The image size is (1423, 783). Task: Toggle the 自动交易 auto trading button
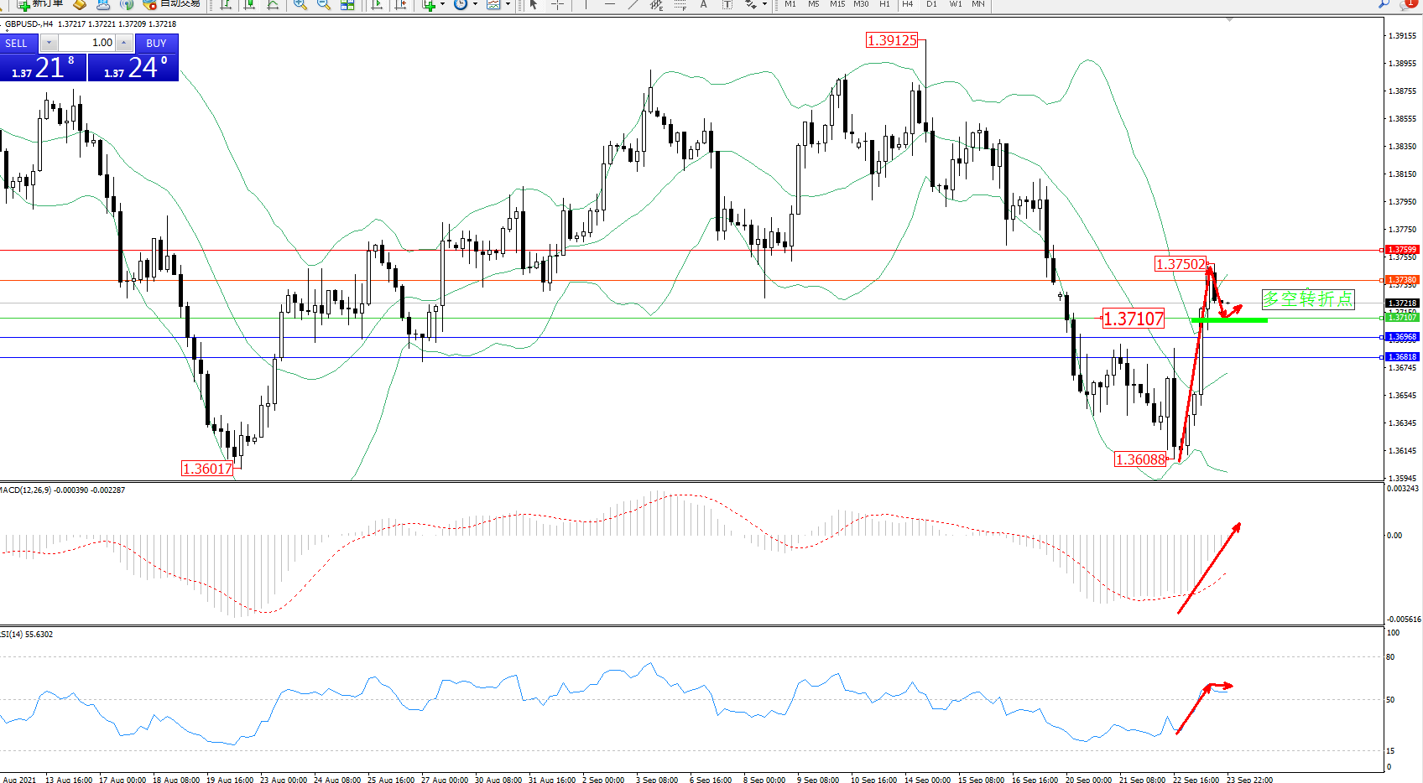tap(172, 4)
